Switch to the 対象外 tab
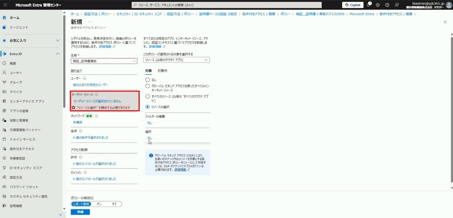453x218 pixels. [162, 70]
